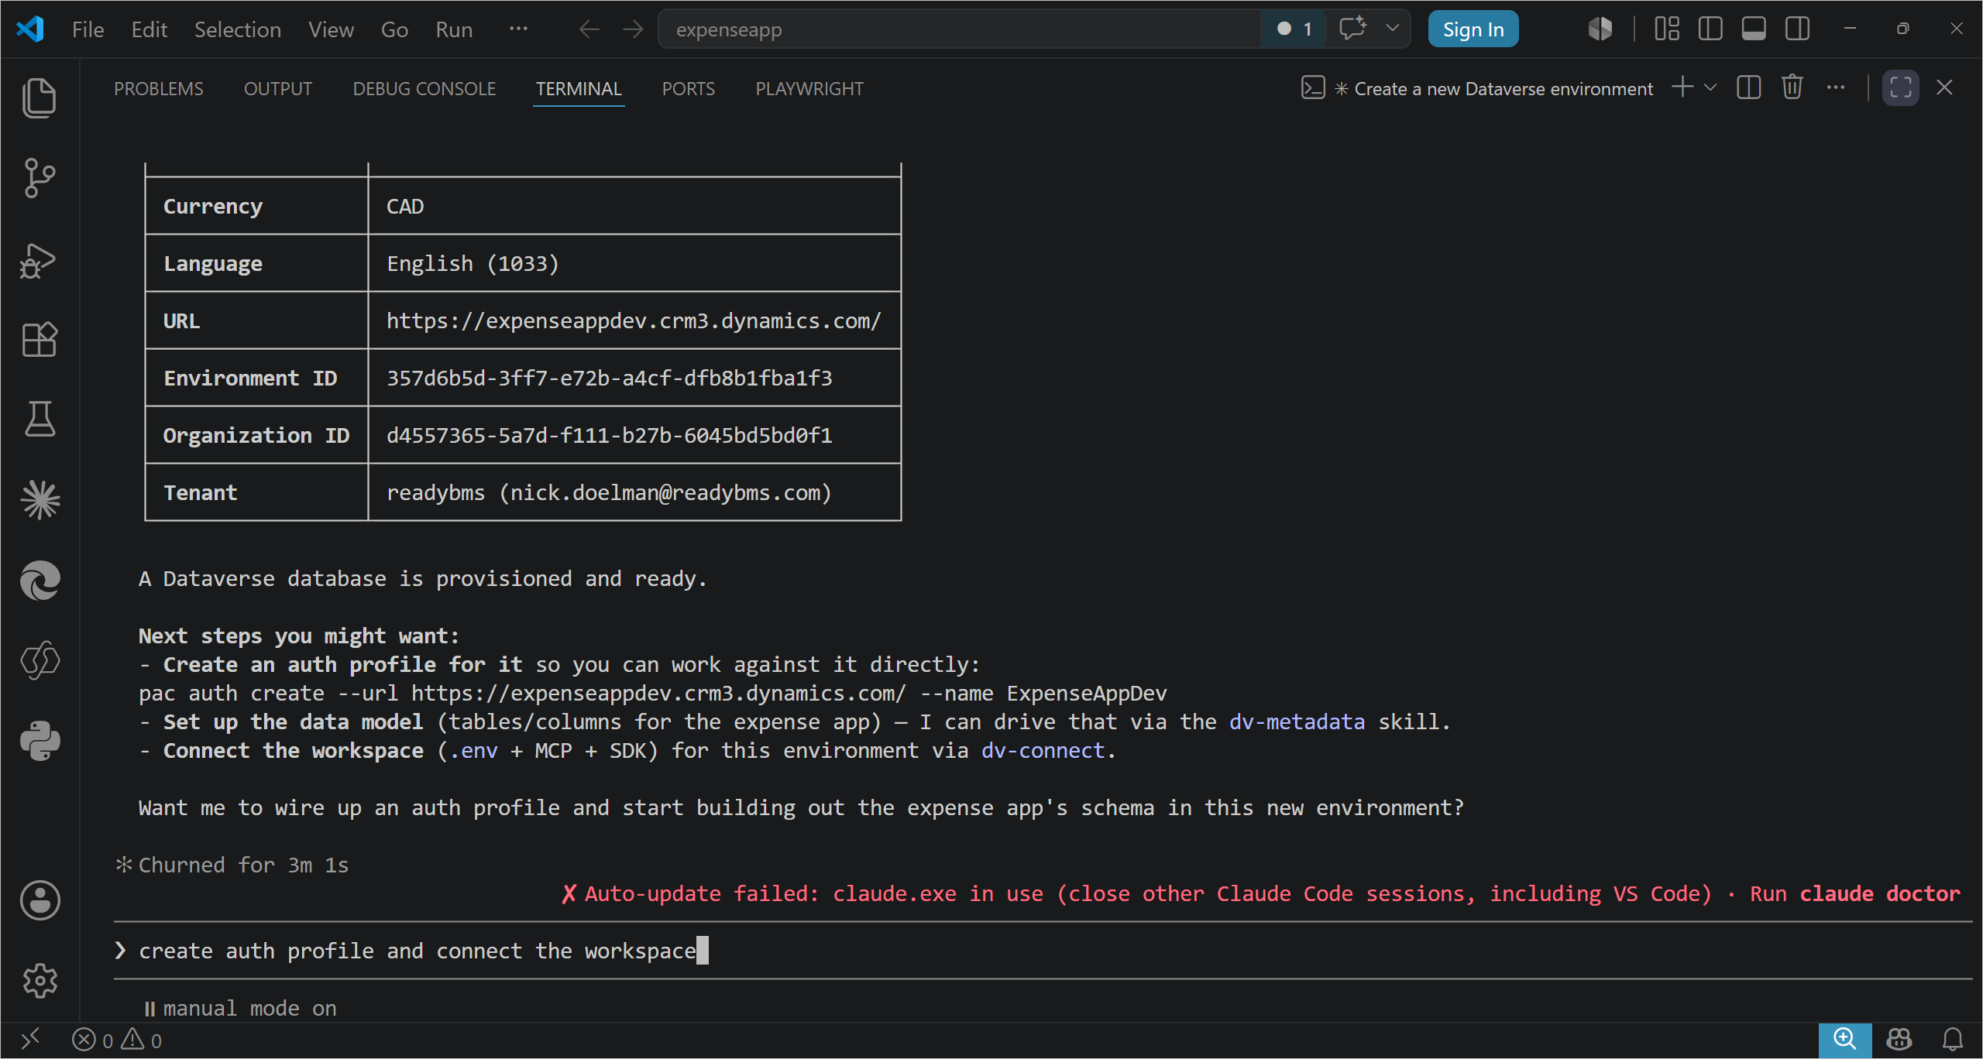Open Customize Layout icon

[x=1666, y=29]
